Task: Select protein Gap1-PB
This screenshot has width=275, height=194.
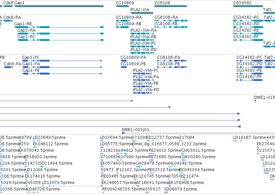Action: (62, 74)
